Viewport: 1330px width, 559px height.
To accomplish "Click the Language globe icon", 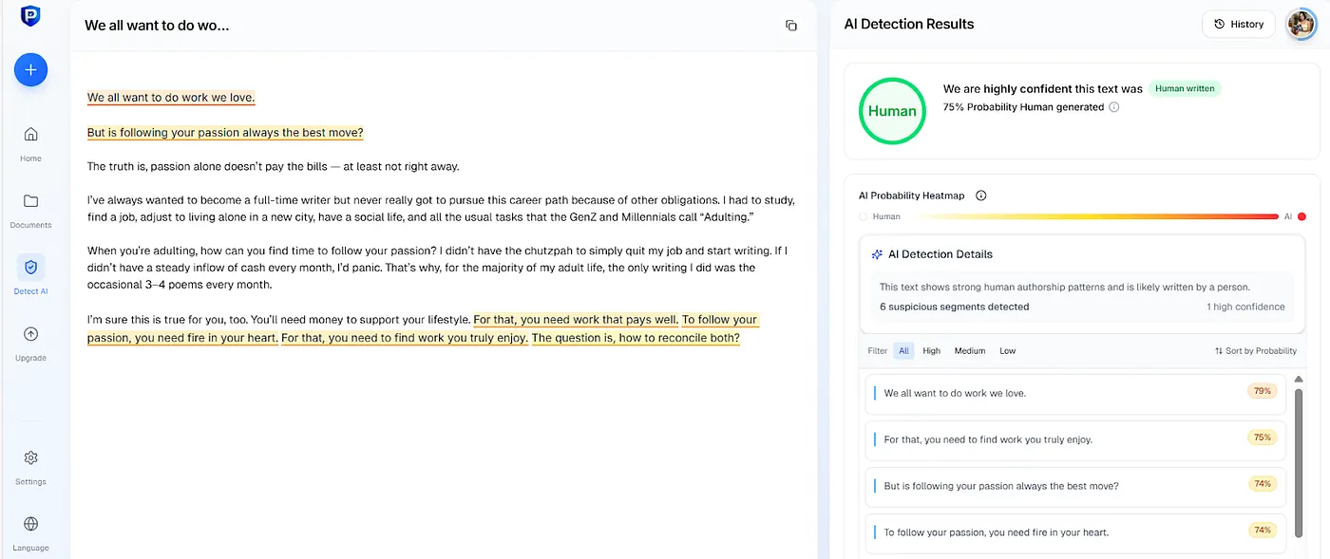I will [30, 525].
